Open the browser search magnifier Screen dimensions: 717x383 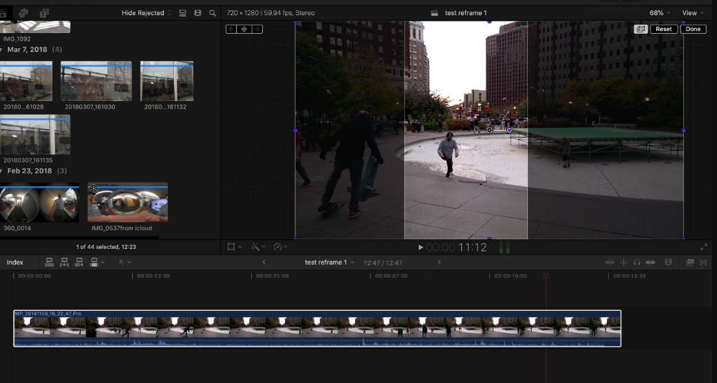point(213,13)
